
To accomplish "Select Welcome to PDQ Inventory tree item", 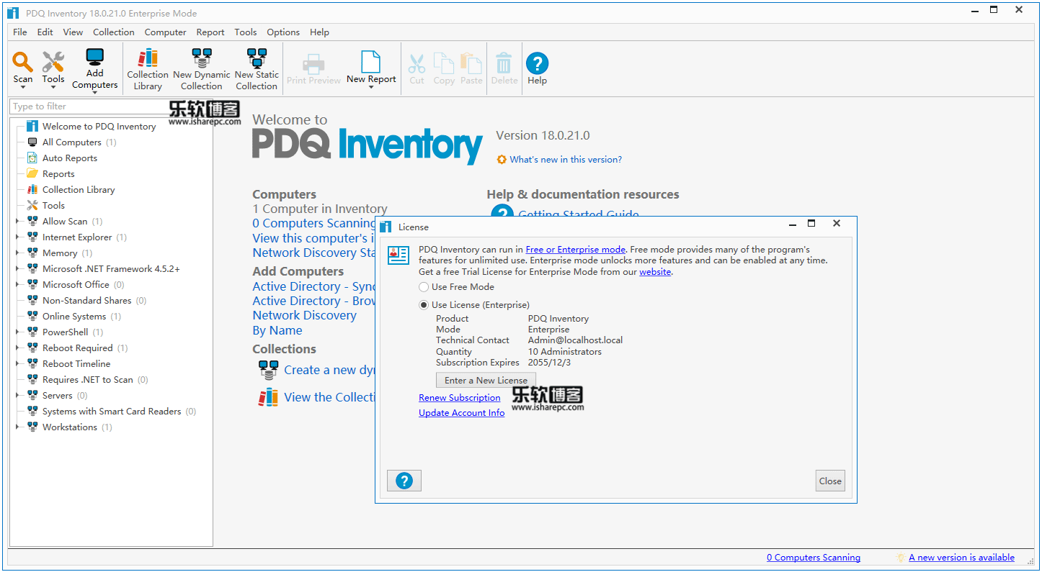I will [99, 127].
